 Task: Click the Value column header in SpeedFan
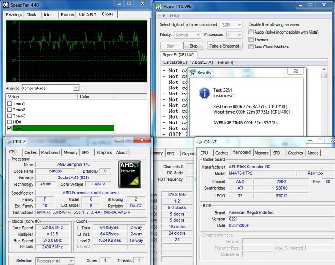[42, 97]
